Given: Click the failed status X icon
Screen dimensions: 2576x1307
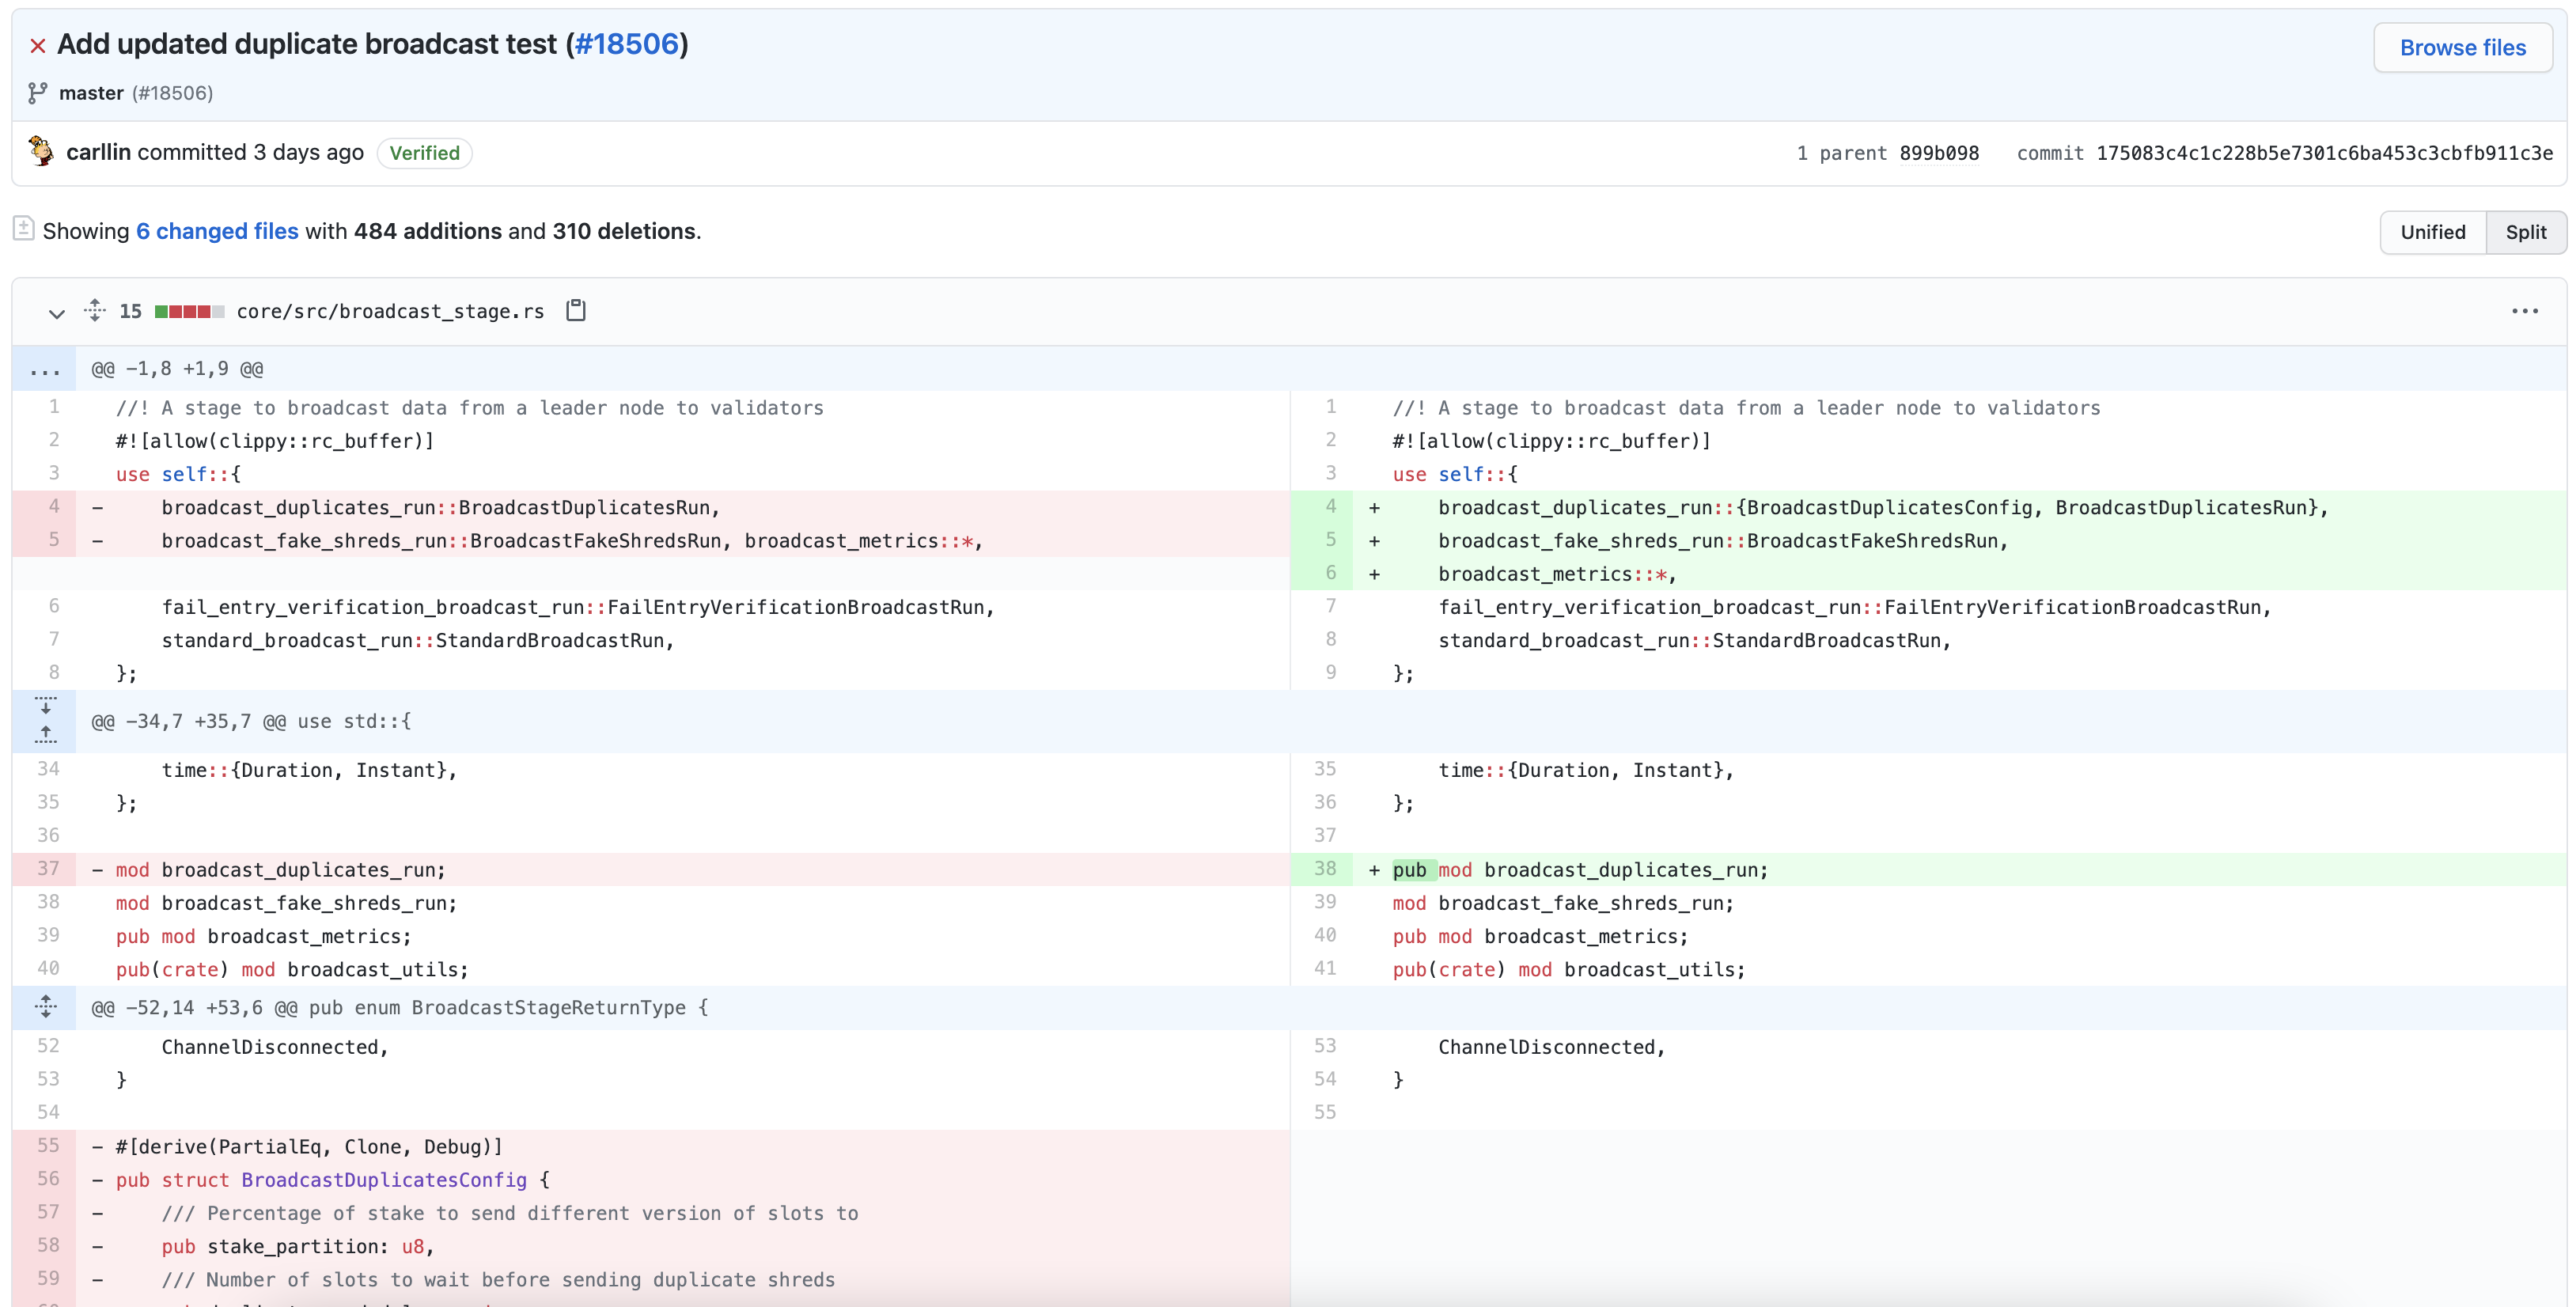Looking at the screenshot, I should (x=38, y=46).
